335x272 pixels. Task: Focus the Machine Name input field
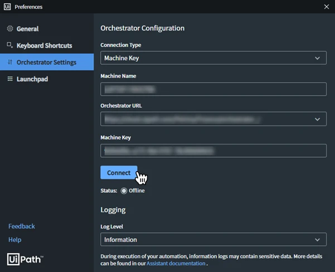[213, 89]
